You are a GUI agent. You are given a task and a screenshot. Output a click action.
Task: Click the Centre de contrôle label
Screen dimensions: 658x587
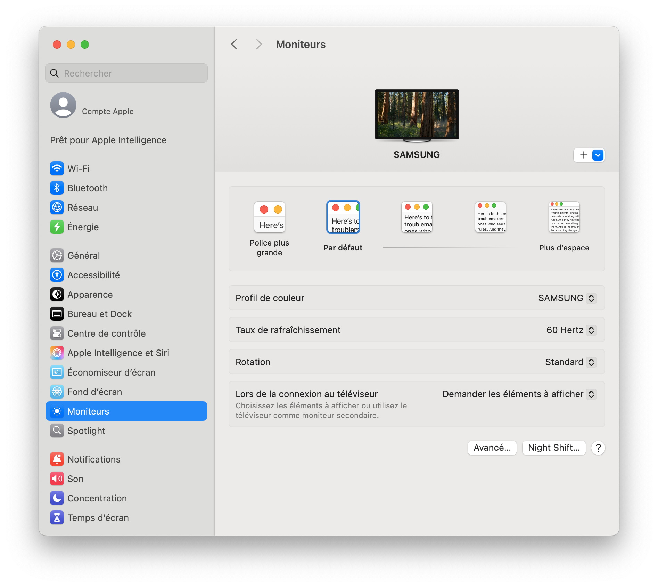(107, 333)
